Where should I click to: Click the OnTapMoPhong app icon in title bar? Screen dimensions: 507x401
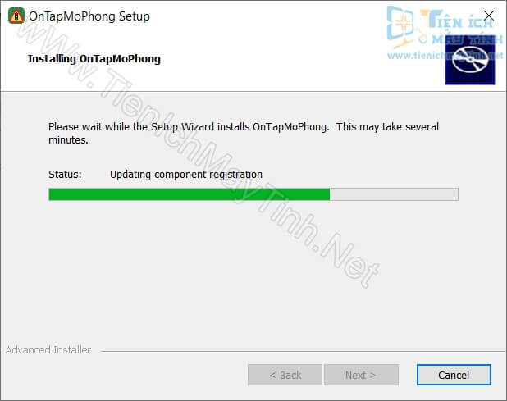[16, 16]
